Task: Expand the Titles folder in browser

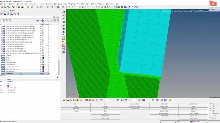Action: pyautogui.click(x=0, y=76)
